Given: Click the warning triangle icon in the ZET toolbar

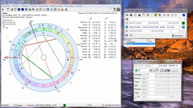Looking at the screenshot, I should click(62, 10).
